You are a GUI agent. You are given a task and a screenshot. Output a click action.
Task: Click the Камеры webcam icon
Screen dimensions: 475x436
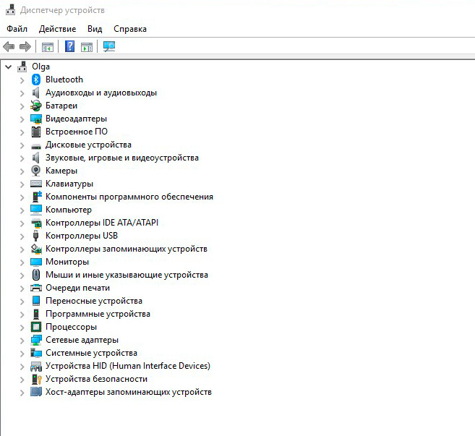[36, 171]
